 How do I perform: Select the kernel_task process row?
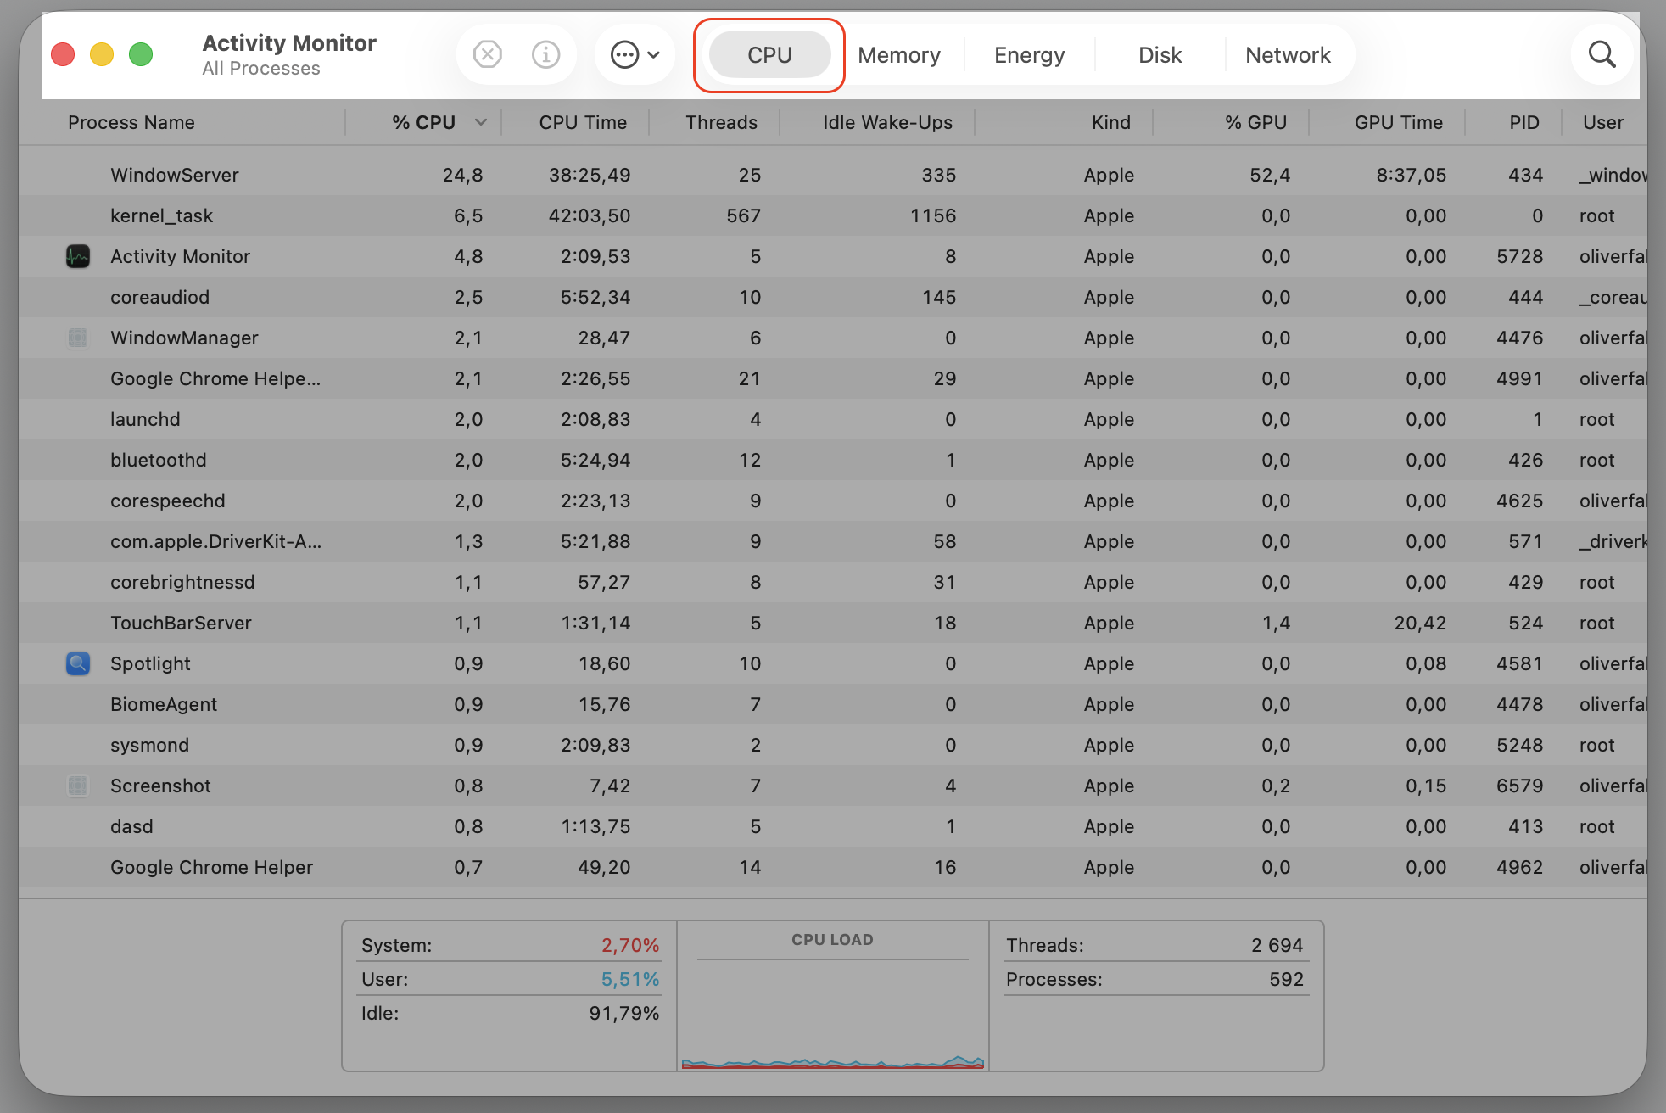[833, 215]
